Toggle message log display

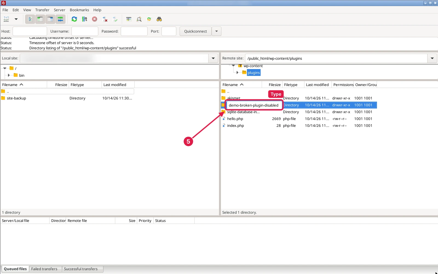(30, 19)
